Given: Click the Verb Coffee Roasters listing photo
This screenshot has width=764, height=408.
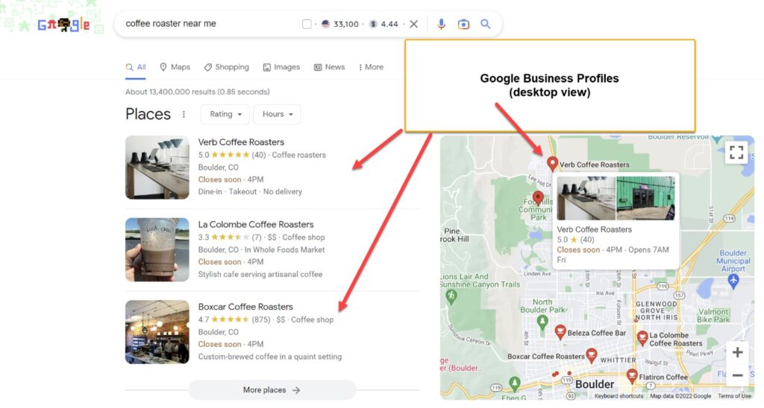Looking at the screenshot, I should point(157,168).
